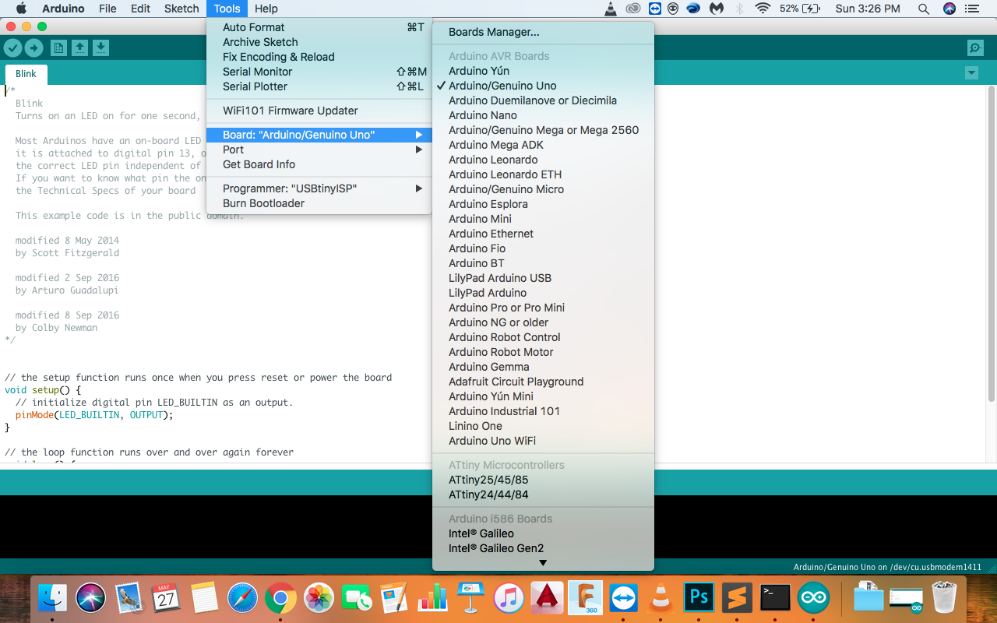Open Boards Manager...

click(x=543, y=32)
